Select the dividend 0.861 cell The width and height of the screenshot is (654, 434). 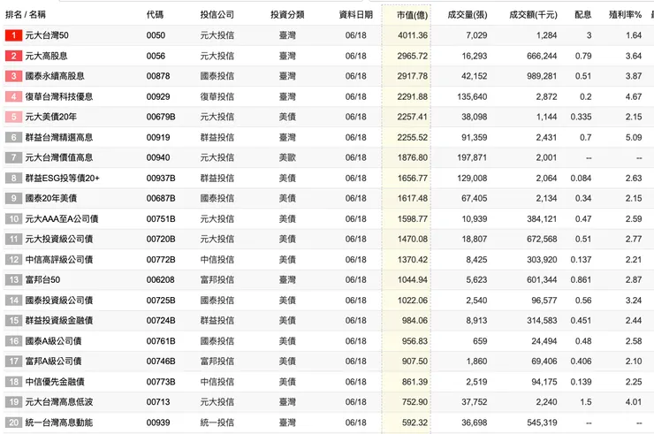point(581,279)
